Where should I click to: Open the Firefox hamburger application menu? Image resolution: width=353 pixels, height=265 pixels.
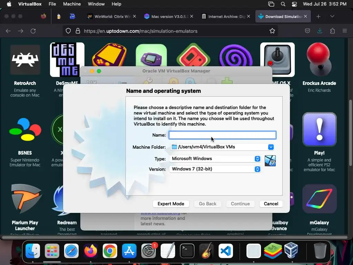click(x=345, y=31)
